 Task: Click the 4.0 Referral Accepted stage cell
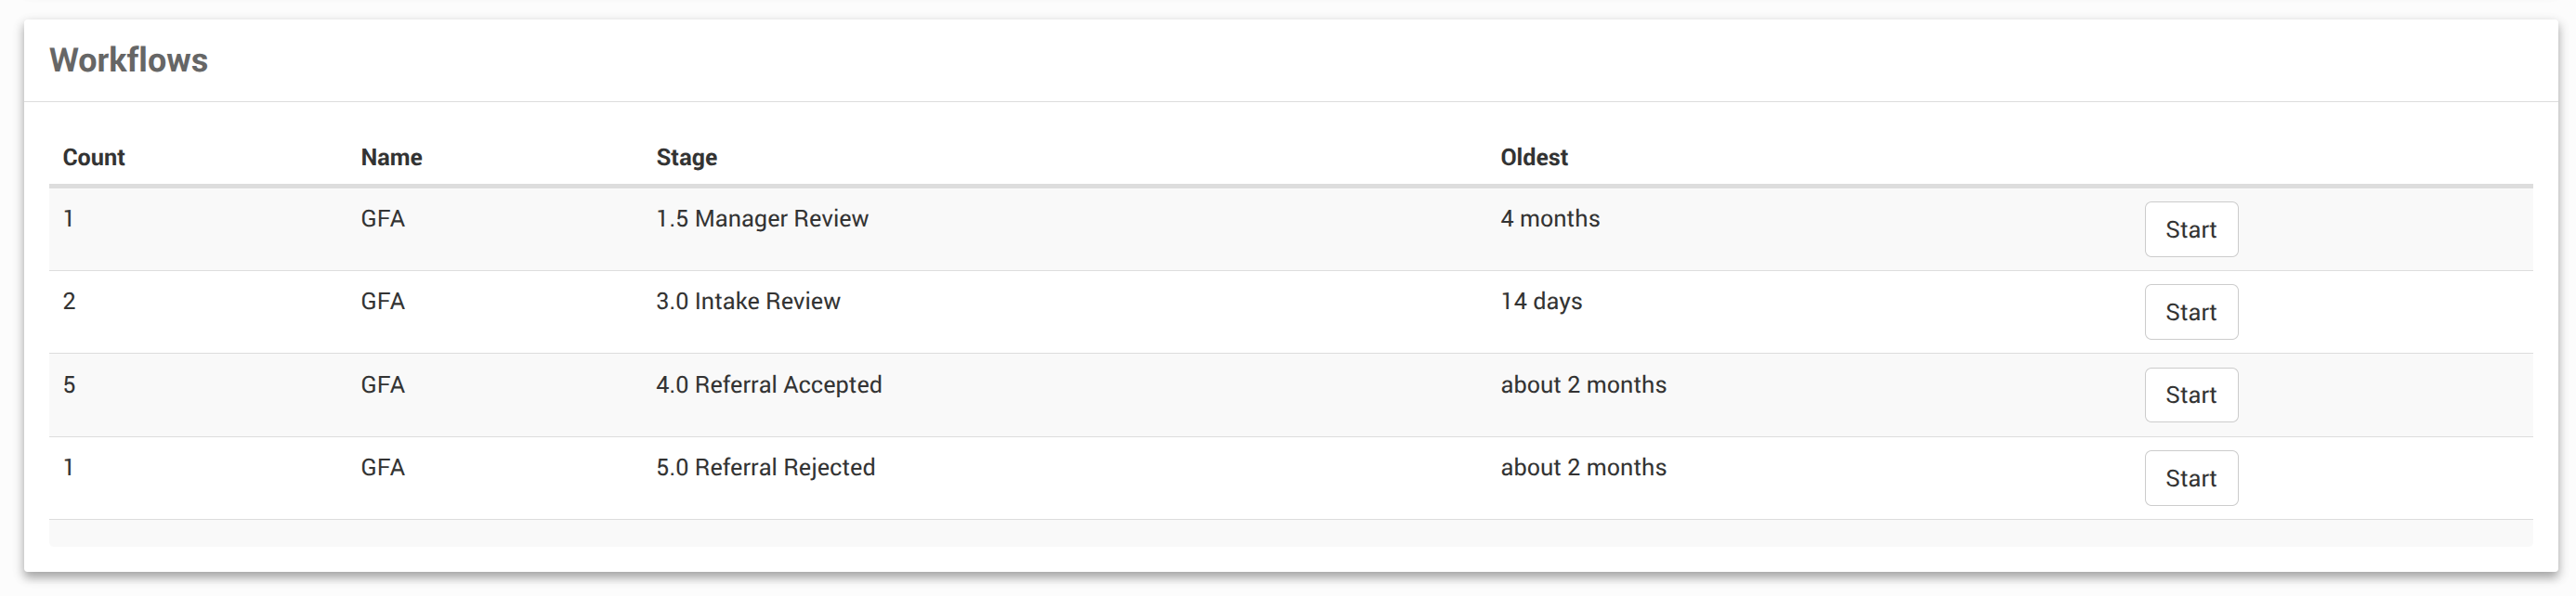pos(768,385)
